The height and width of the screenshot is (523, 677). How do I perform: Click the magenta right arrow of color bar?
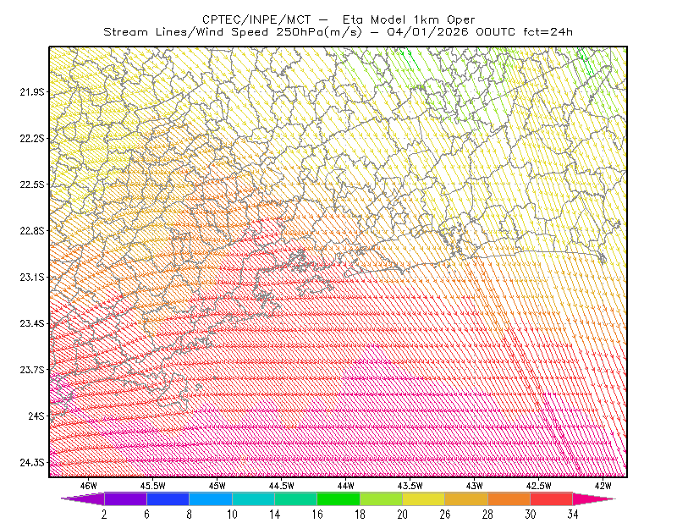[x=594, y=498]
